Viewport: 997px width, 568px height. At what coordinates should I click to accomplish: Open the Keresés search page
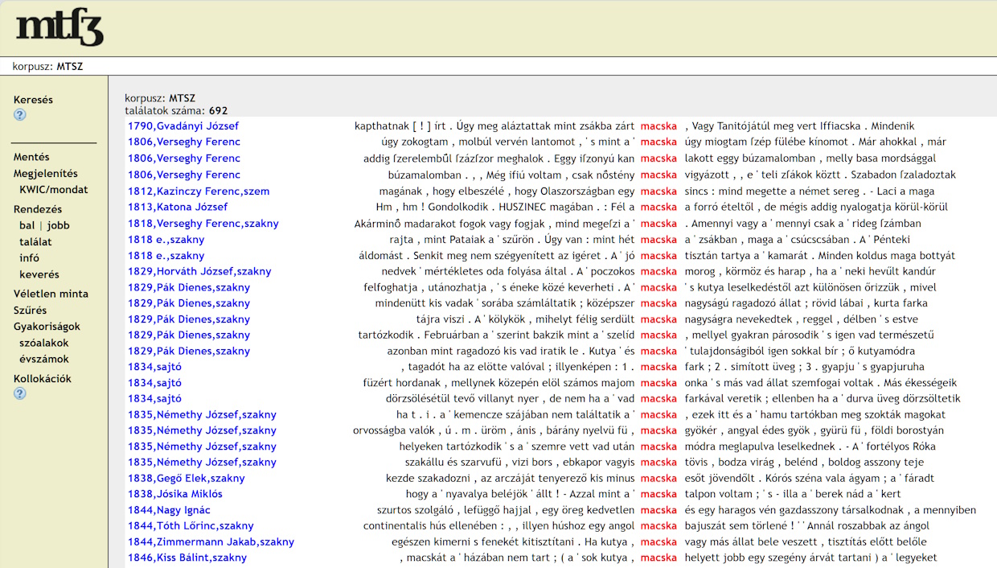click(33, 100)
